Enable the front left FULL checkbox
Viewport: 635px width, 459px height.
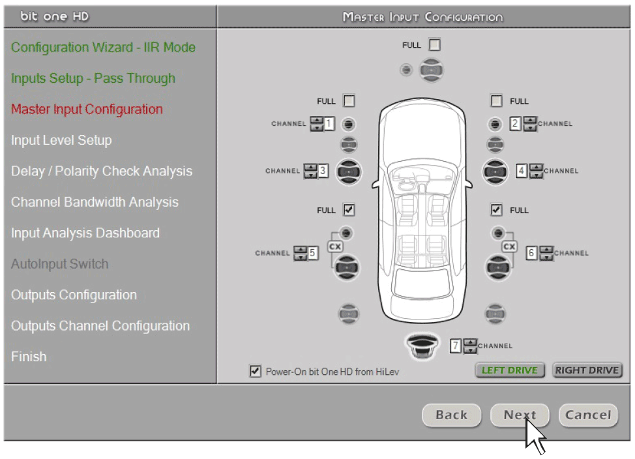349,100
